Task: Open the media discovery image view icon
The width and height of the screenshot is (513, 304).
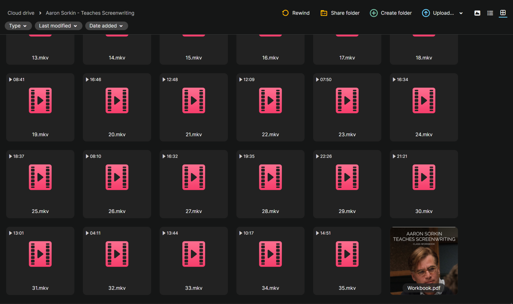Action: point(477,13)
